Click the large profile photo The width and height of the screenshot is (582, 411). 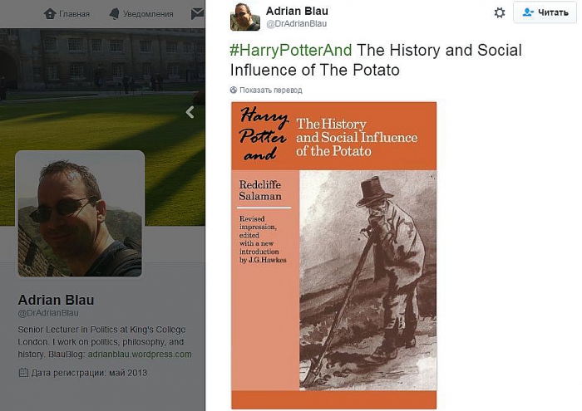click(80, 213)
